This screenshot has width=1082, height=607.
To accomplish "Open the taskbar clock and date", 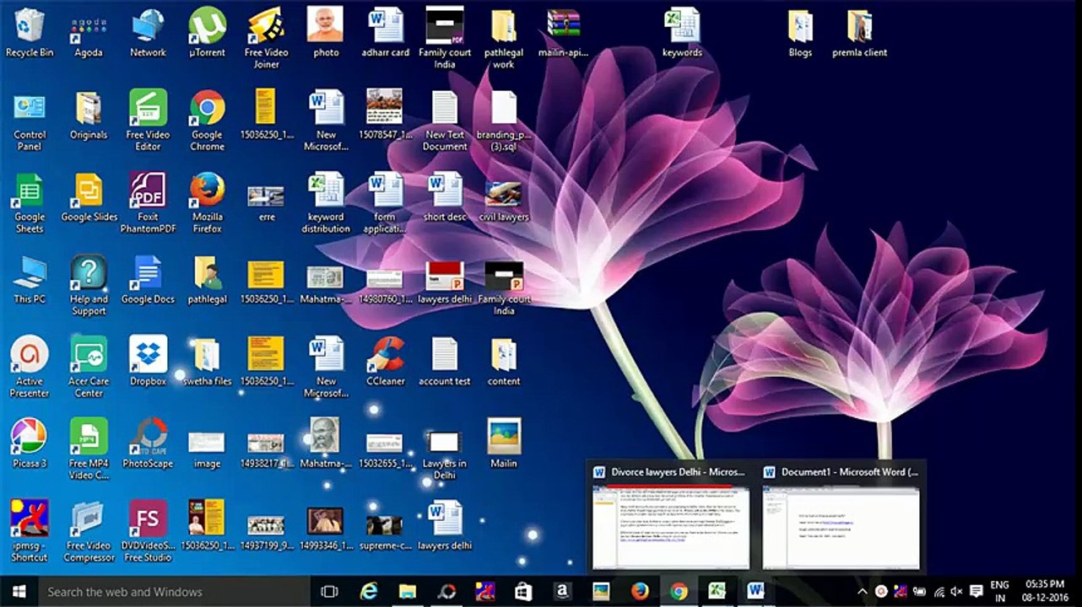I will pyautogui.click(x=1045, y=591).
